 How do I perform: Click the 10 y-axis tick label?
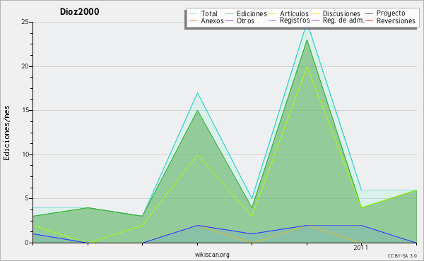(25, 154)
